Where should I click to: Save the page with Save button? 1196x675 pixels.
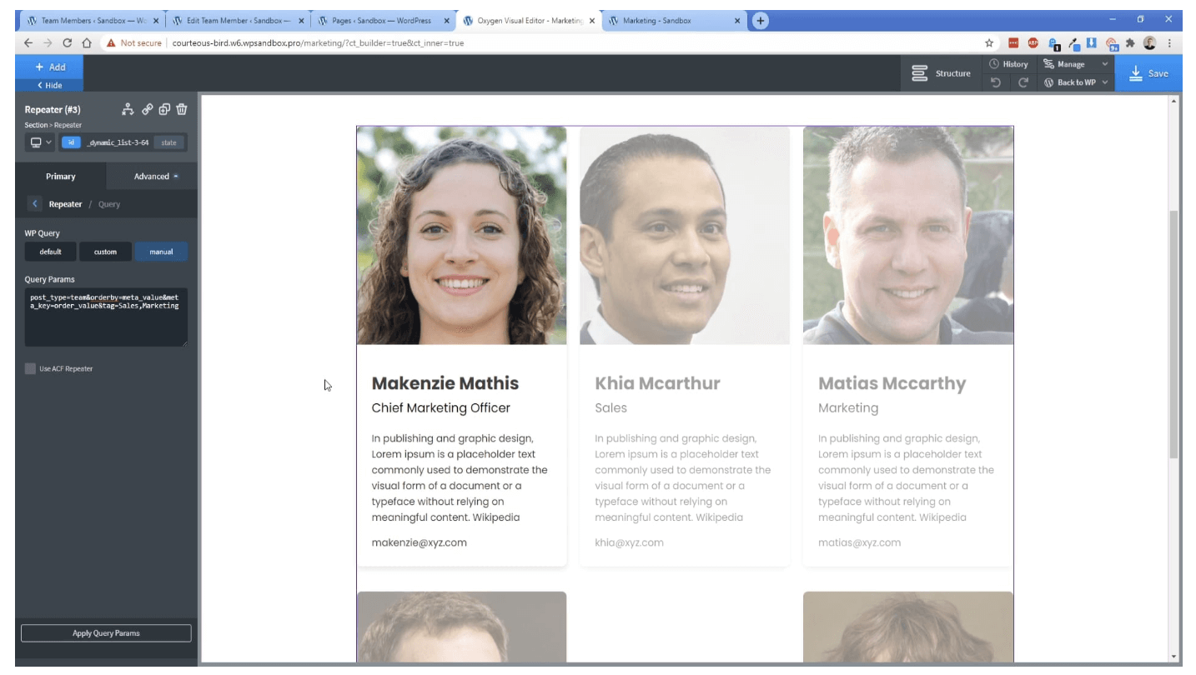point(1148,73)
